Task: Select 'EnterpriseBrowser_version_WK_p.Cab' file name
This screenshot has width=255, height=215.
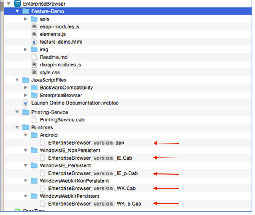Action: click(x=95, y=204)
